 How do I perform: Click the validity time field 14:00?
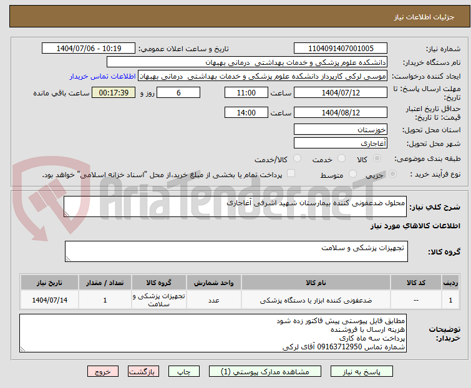pos(246,113)
